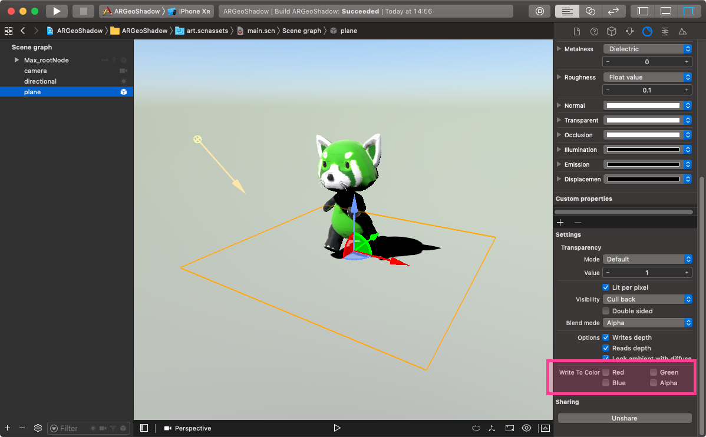Enable Write To Color Blue
The image size is (706, 437).
tap(606, 383)
